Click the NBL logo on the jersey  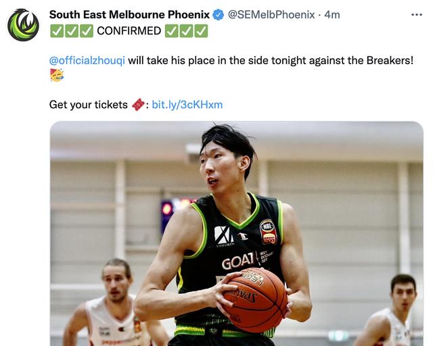(268, 231)
